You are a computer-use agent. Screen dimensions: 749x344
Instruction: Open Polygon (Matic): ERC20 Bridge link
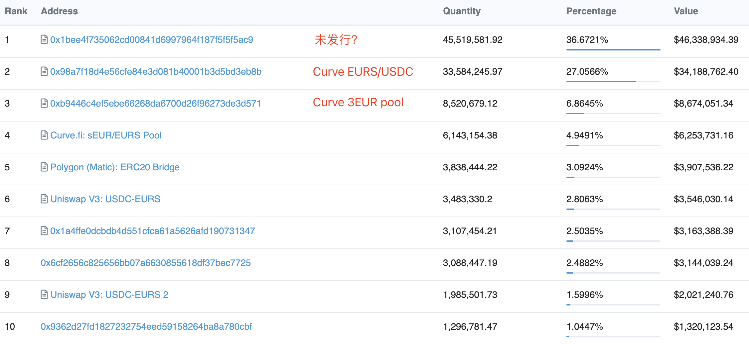[x=115, y=167]
